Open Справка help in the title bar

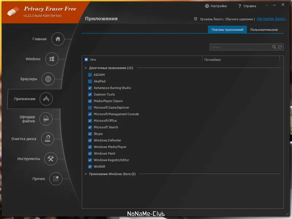[x=247, y=6]
